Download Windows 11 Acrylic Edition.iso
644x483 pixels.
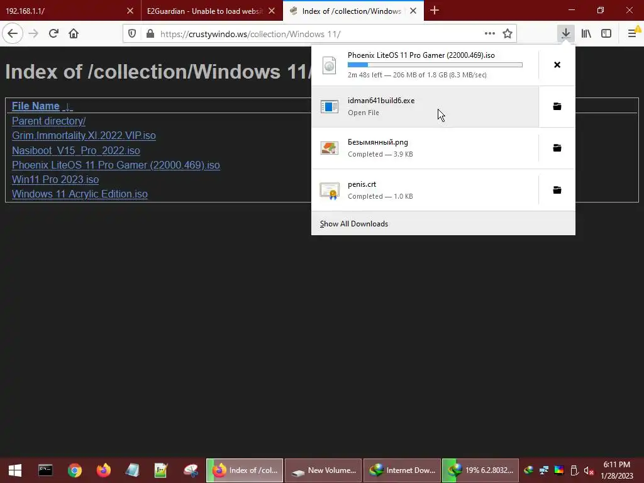(x=80, y=194)
